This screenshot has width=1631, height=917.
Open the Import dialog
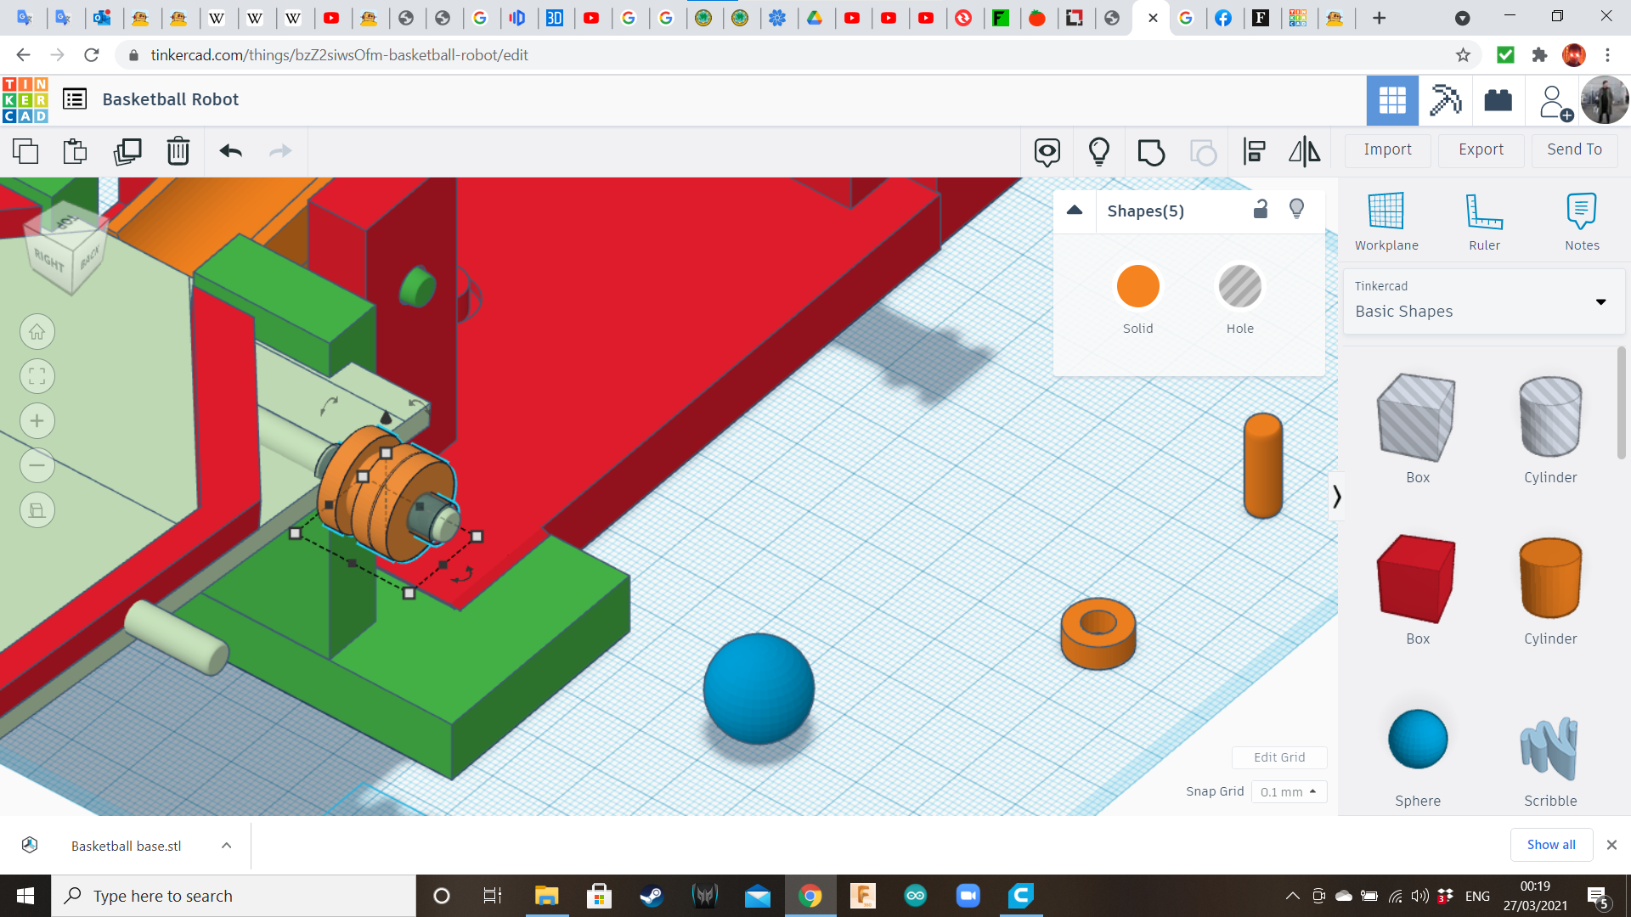1387,149
